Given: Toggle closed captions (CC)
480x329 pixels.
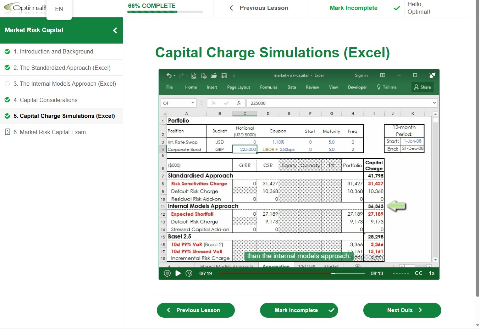Looking at the screenshot, I should click(x=418, y=273).
